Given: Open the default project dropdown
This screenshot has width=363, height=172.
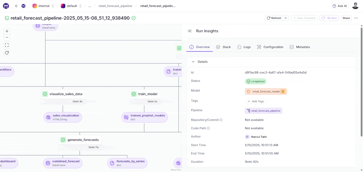Looking at the screenshot, I should tap(72, 6).
